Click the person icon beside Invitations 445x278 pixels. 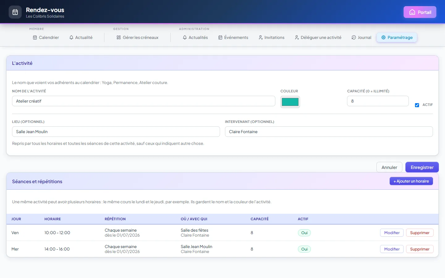point(261,37)
